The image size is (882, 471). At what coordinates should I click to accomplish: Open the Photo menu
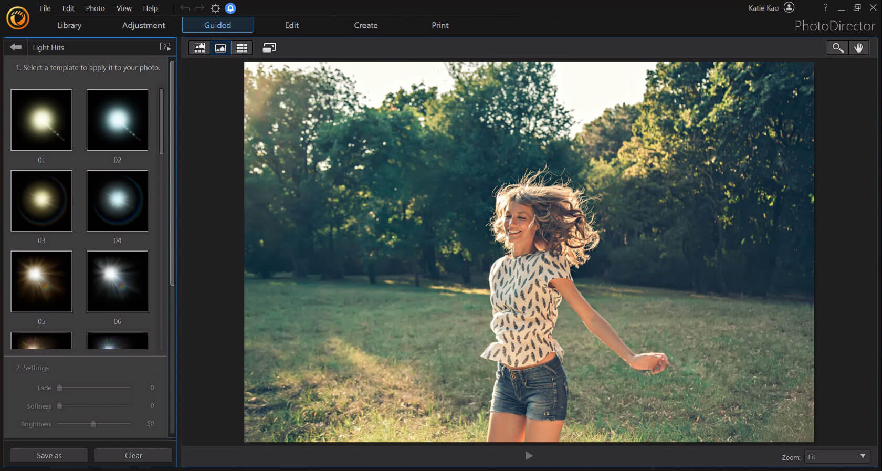95,8
